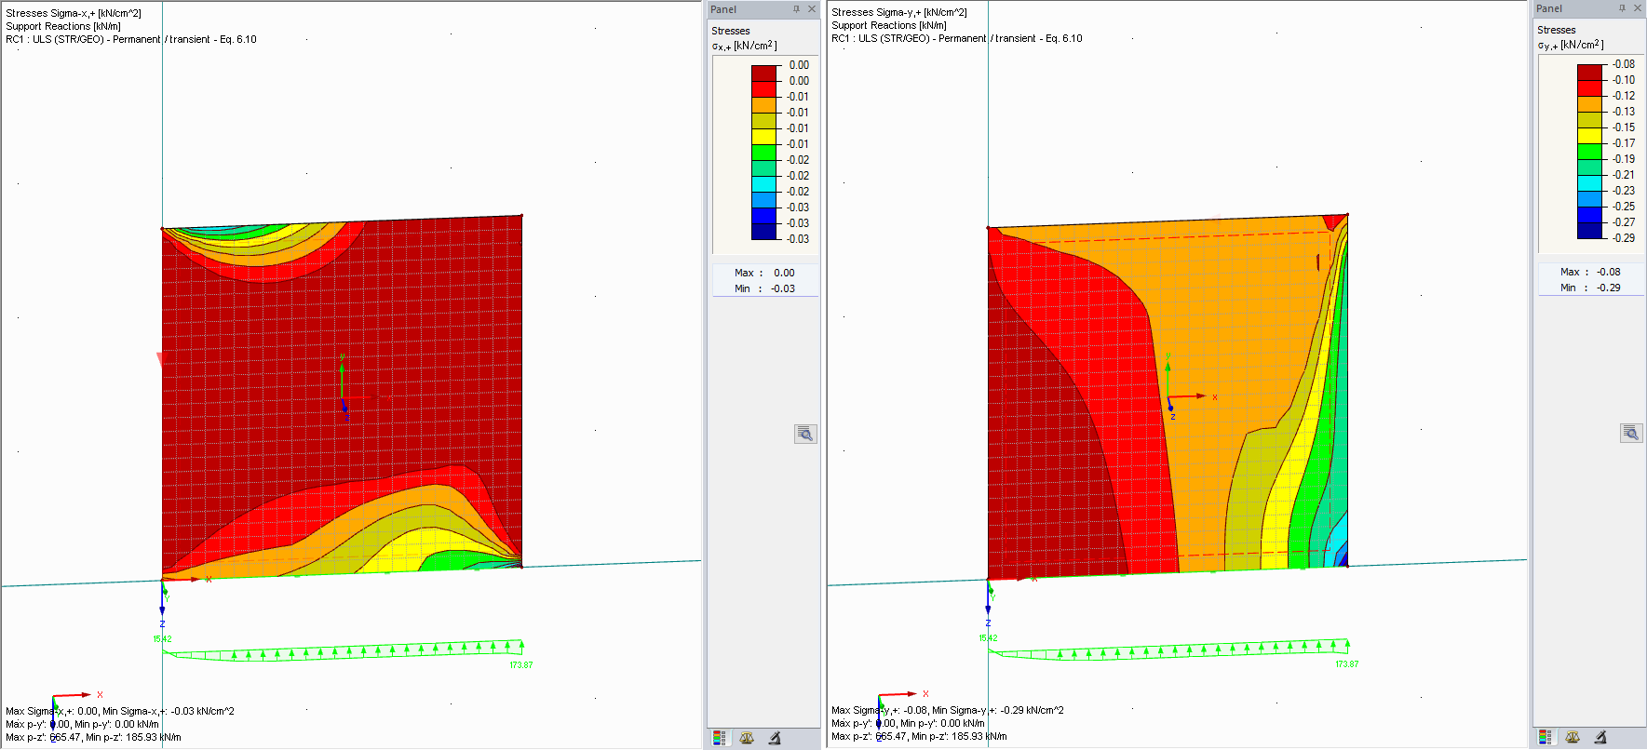Click the magnifier list button in Sigma-x panel
Screen dimensions: 1647x750
click(x=805, y=434)
